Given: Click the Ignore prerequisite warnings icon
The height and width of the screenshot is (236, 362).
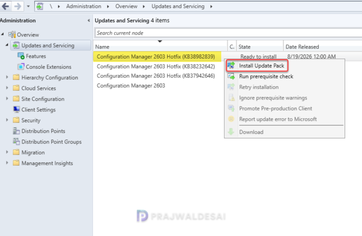Looking at the screenshot, I should point(231,97).
